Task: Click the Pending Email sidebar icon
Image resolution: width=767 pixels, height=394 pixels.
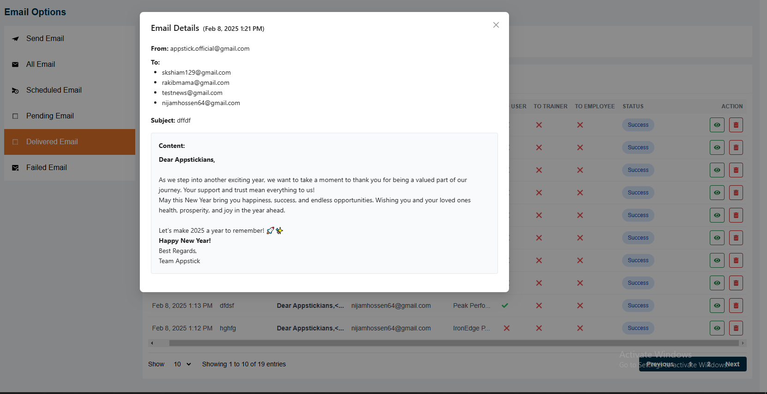Action: pos(15,116)
